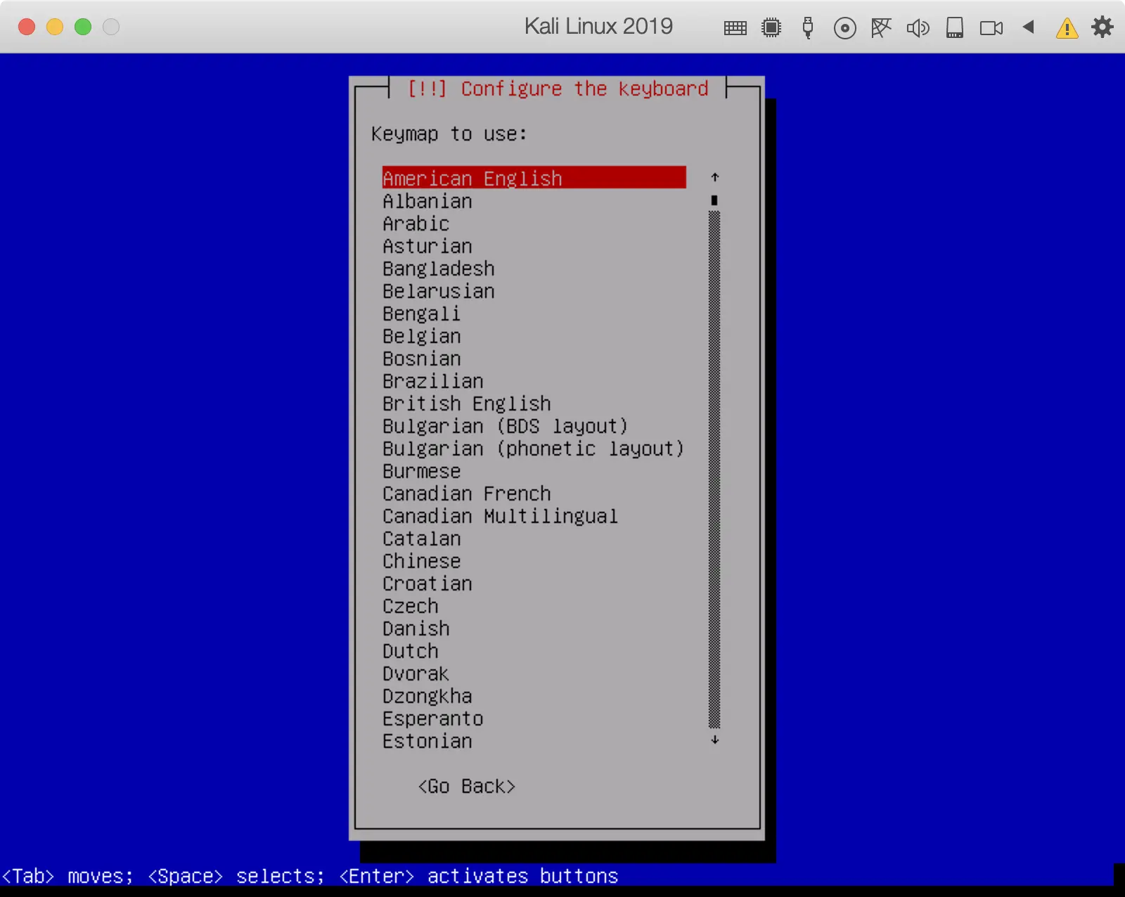Select Bulgarian (phonetic layout)
This screenshot has height=897, width=1125.
pyautogui.click(x=534, y=448)
